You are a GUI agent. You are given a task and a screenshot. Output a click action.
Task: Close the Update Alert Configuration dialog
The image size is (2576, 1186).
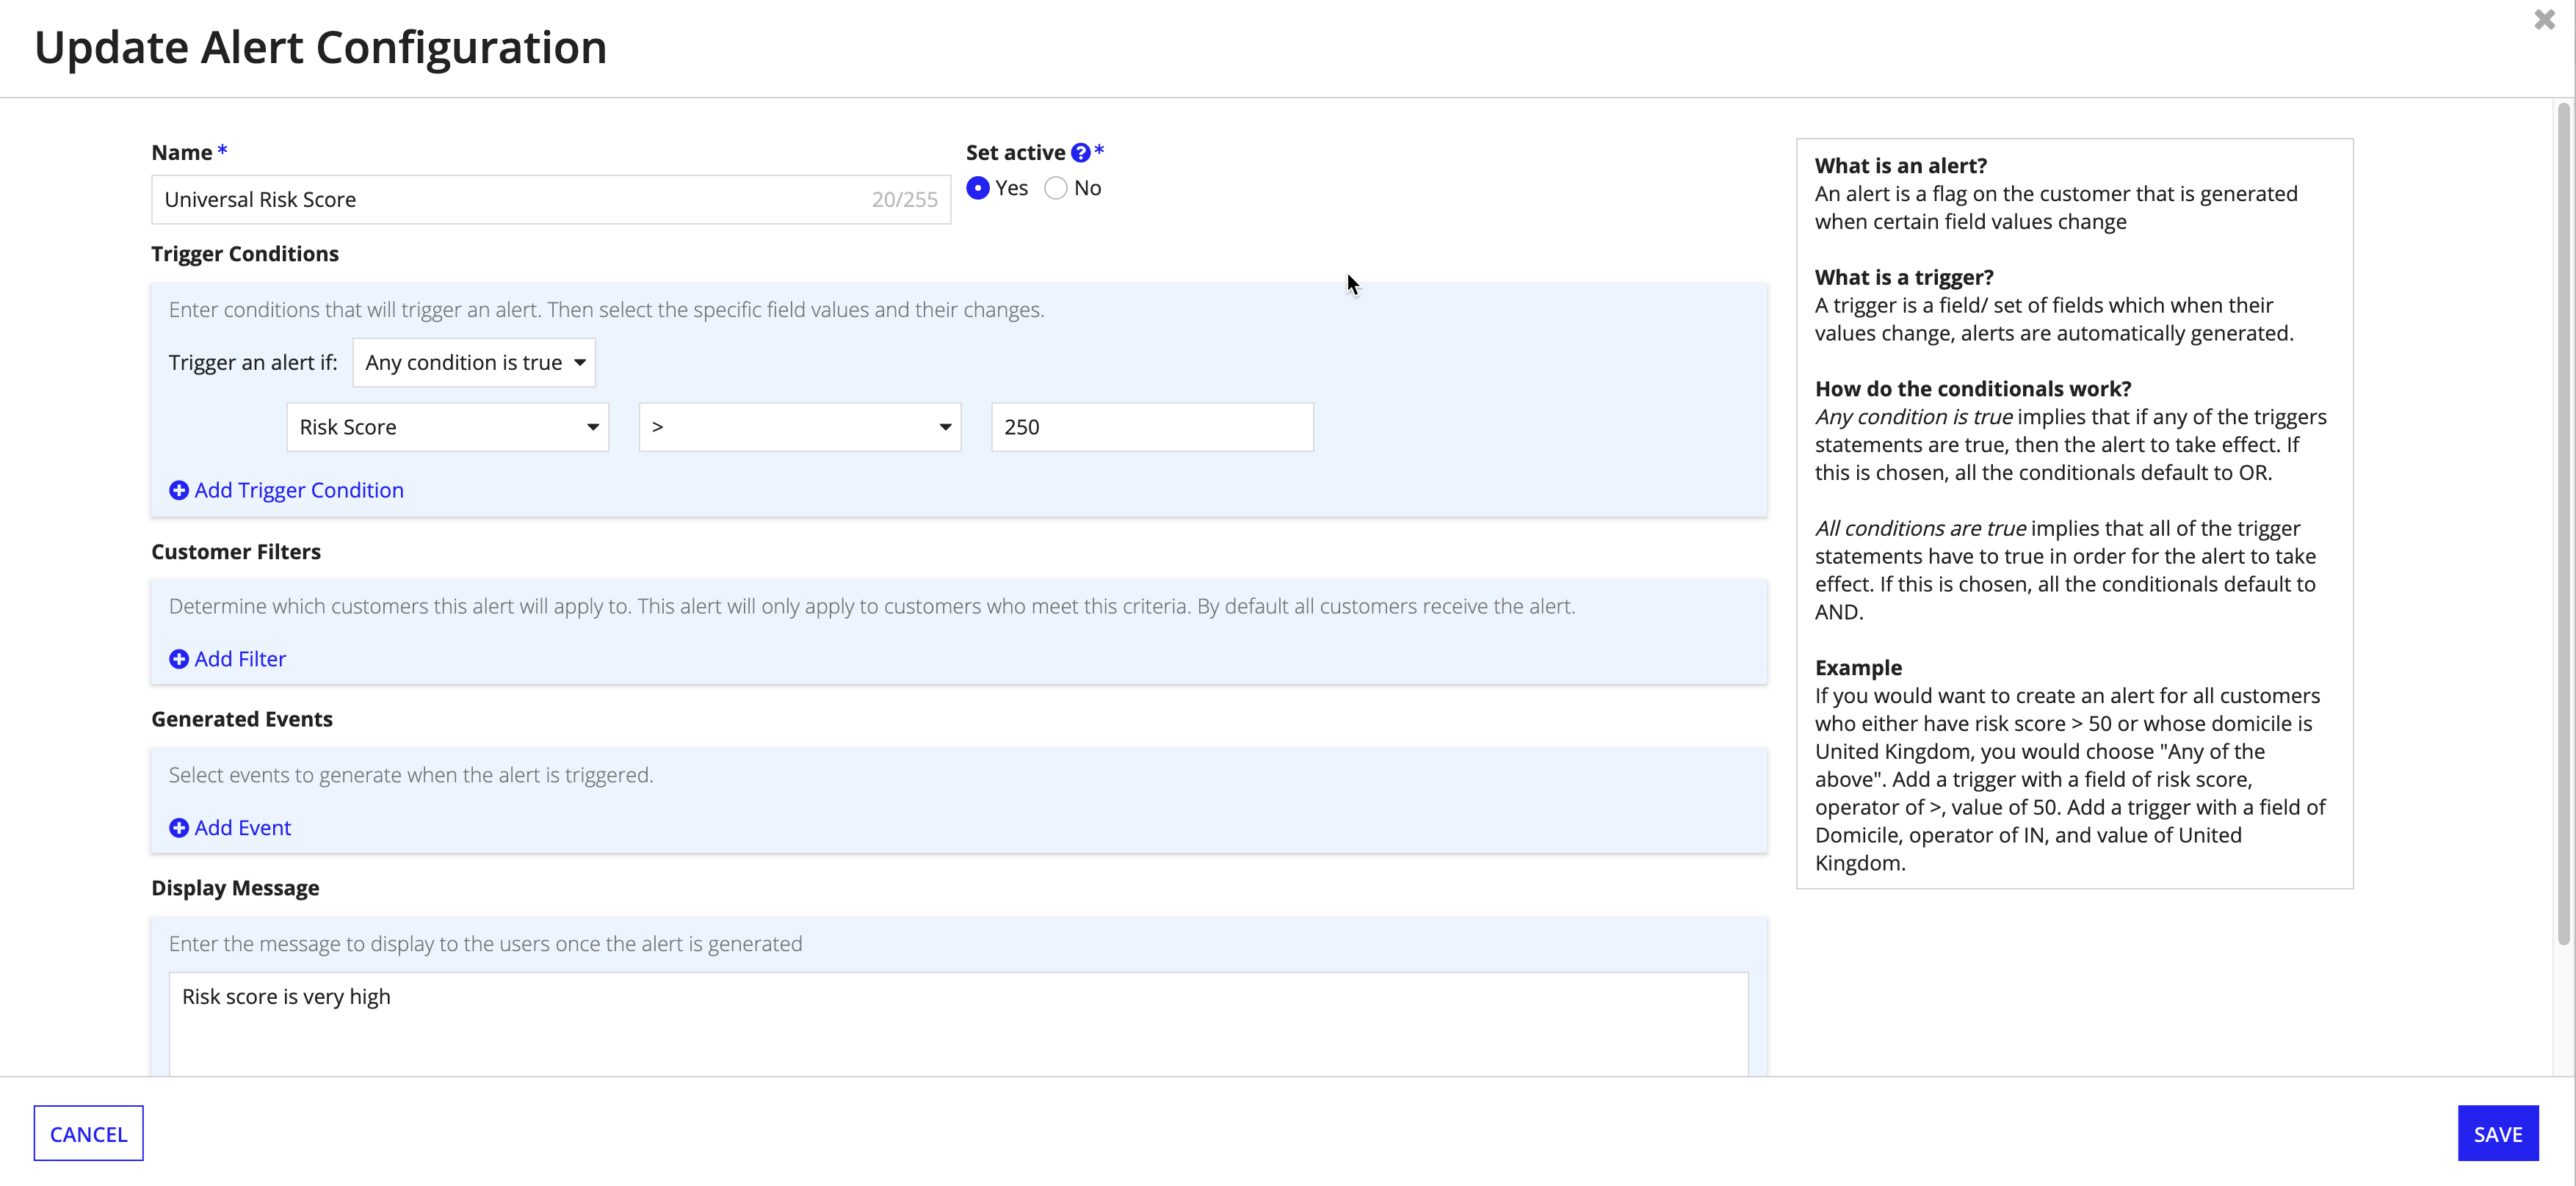pos(2544,20)
